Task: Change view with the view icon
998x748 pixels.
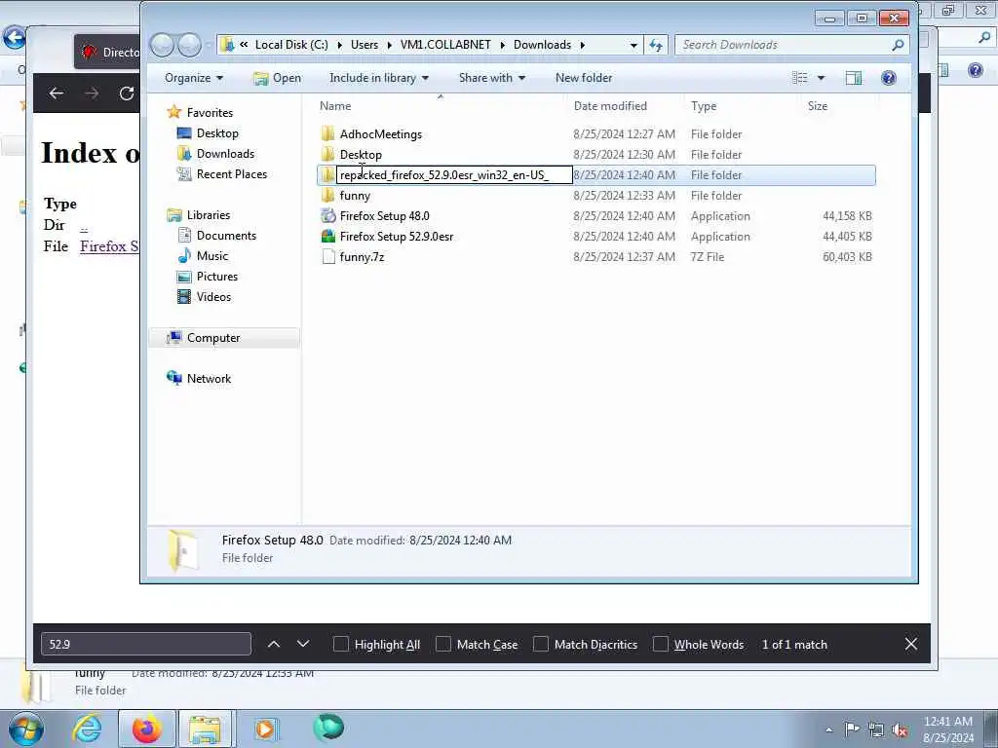Action: pyautogui.click(x=799, y=78)
